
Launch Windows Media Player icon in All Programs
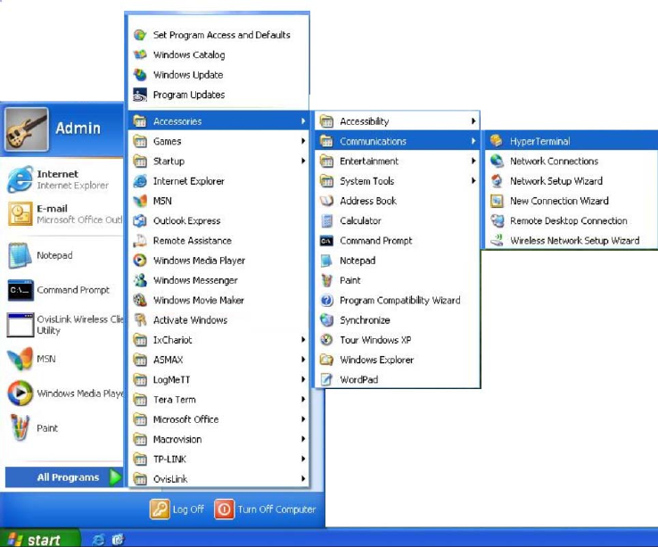(139, 261)
